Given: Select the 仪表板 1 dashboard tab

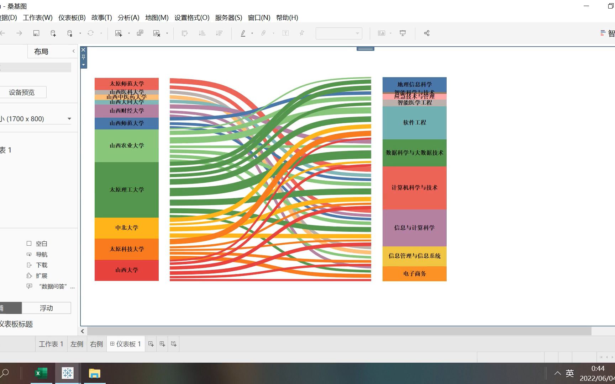Looking at the screenshot, I should pyautogui.click(x=126, y=344).
